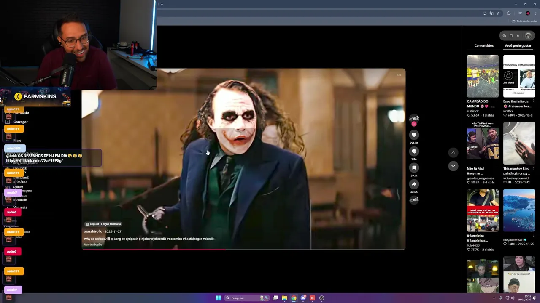The width and height of the screenshot is (540, 303).
Task: Bookmark this page with the star icon
Action: click(498, 13)
